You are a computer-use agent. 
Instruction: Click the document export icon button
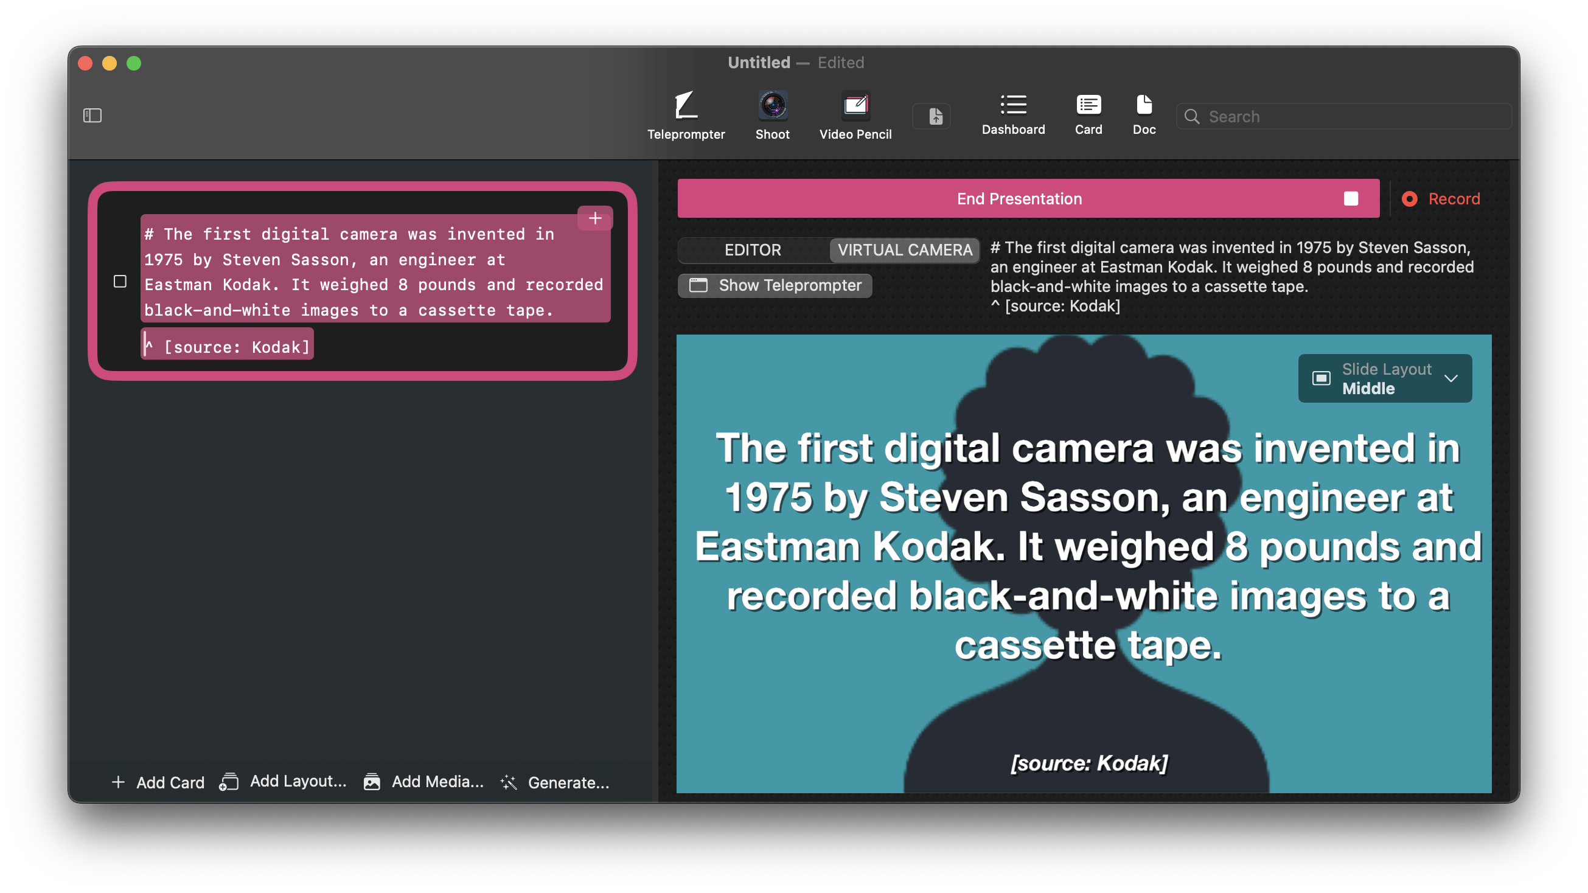tap(935, 116)
